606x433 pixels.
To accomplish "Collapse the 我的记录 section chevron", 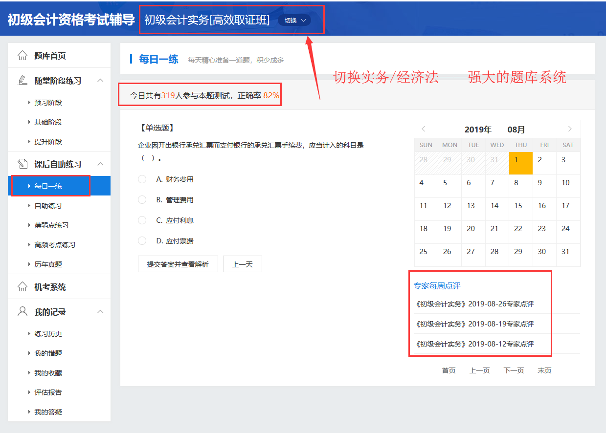I will 100,312.
